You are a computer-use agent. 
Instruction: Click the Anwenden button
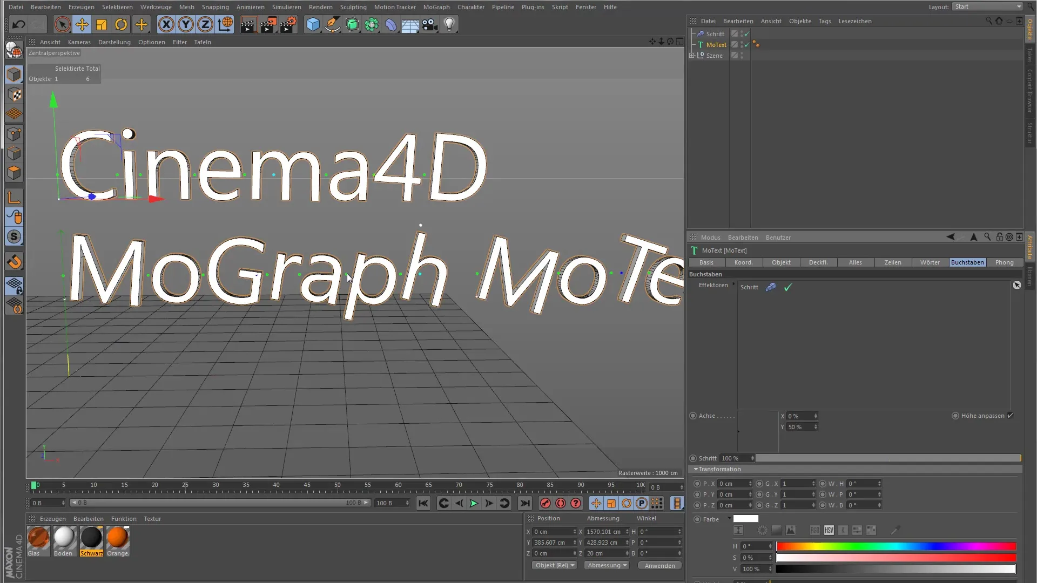coord(659,566)
